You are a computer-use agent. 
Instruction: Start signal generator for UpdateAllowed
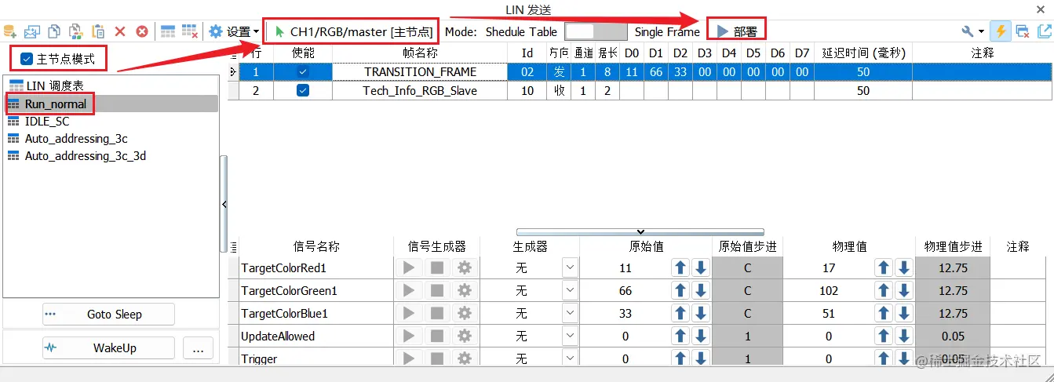click(408, 336)
